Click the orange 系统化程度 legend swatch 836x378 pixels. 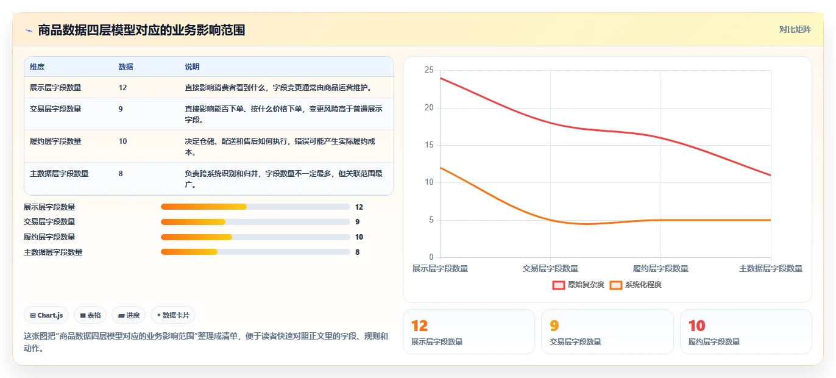pyautogui.click(x=616, y=285)
